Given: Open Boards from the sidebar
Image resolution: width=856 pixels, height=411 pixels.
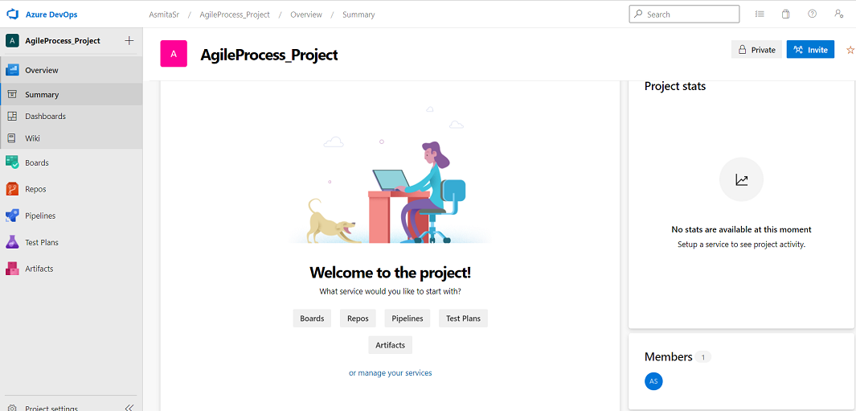Looking at the screenshot, I should click(37, 162).
